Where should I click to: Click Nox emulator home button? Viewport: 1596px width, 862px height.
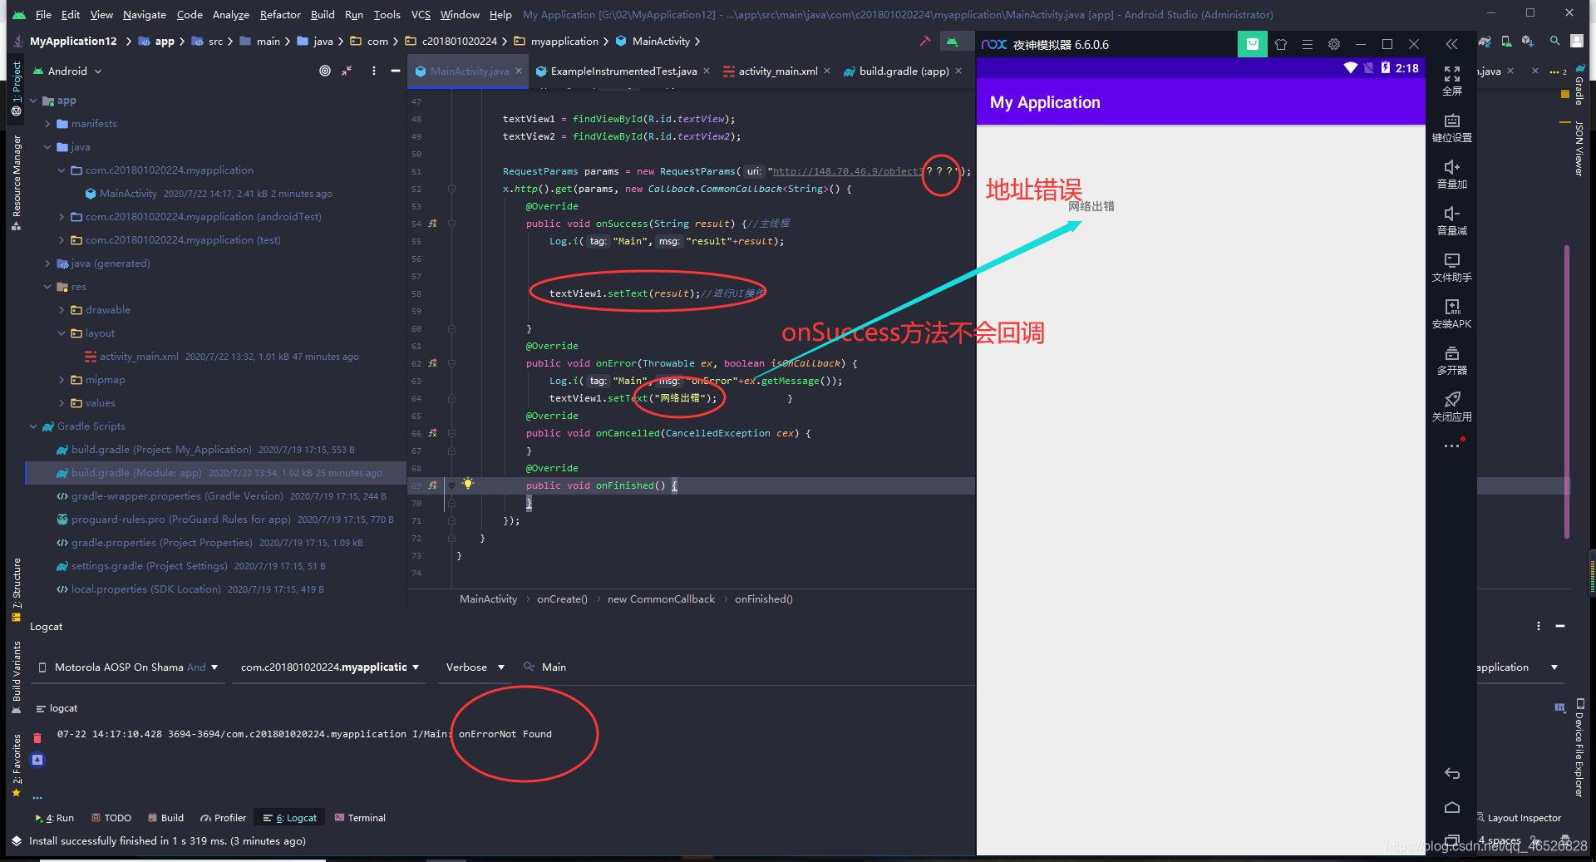[x=1451, y=807]
